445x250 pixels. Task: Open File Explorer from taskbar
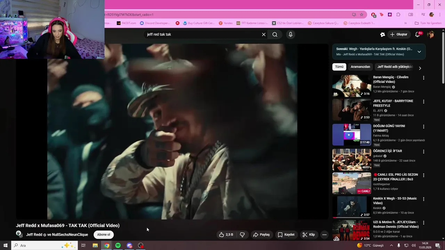[95, 245]
